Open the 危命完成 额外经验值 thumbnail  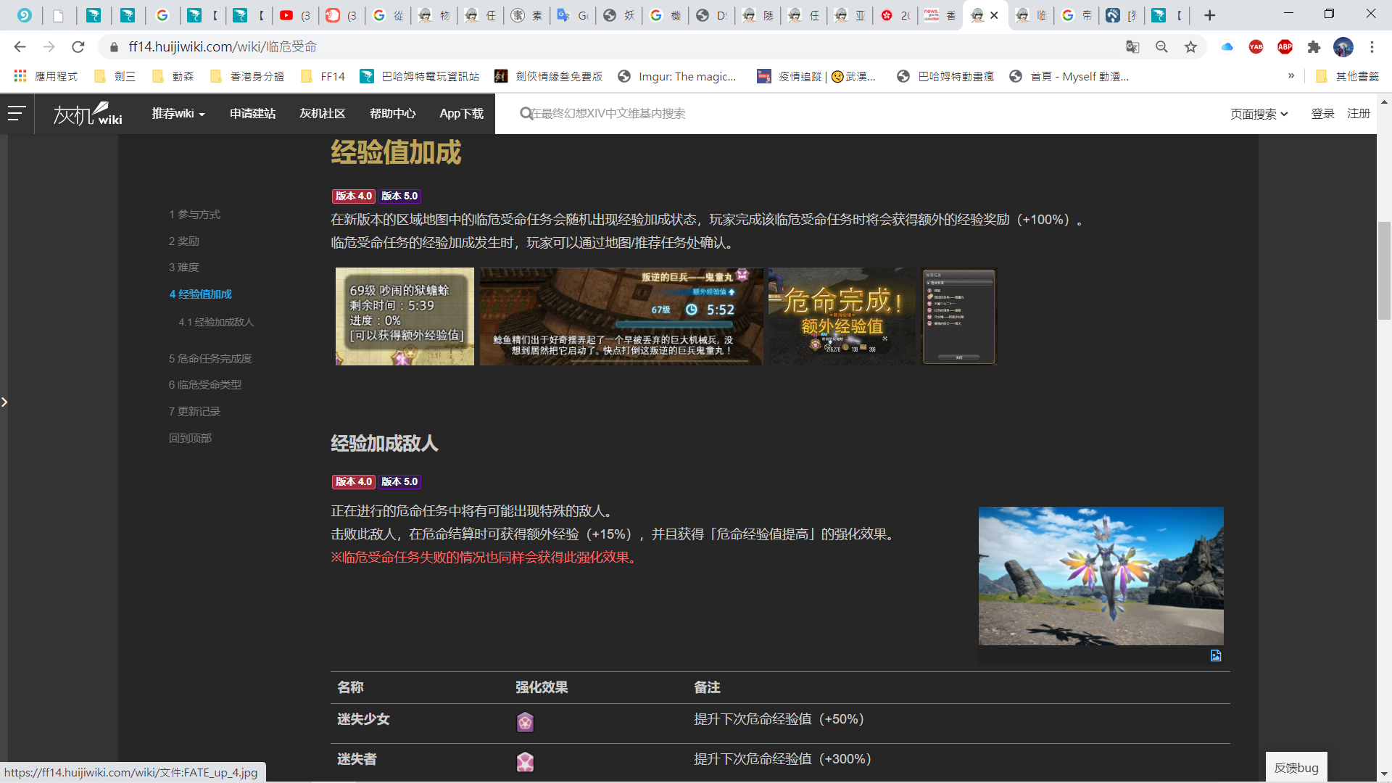842,317
